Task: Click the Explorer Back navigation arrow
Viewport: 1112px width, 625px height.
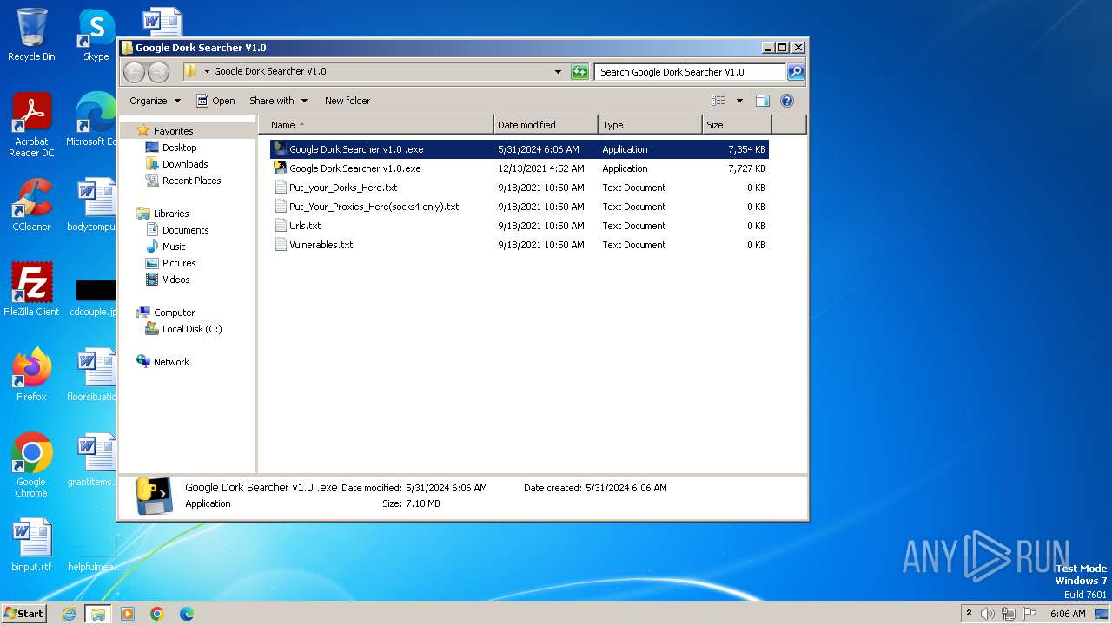Action: (134, 72)
